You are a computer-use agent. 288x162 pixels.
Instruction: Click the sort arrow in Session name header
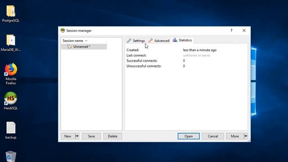click(86, 40)
